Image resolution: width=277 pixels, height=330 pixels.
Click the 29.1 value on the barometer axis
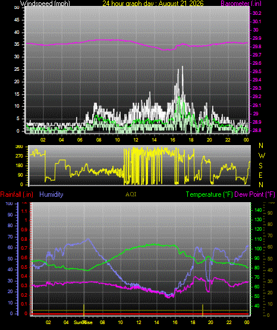(x=257, y=105)
